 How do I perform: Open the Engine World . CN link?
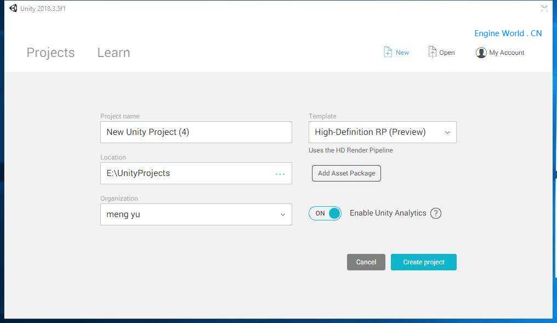click(x=508, y=33)
